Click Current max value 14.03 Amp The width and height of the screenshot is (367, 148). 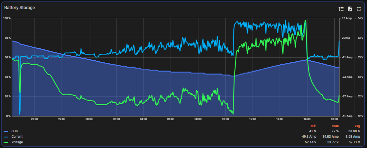coord(331,137)
